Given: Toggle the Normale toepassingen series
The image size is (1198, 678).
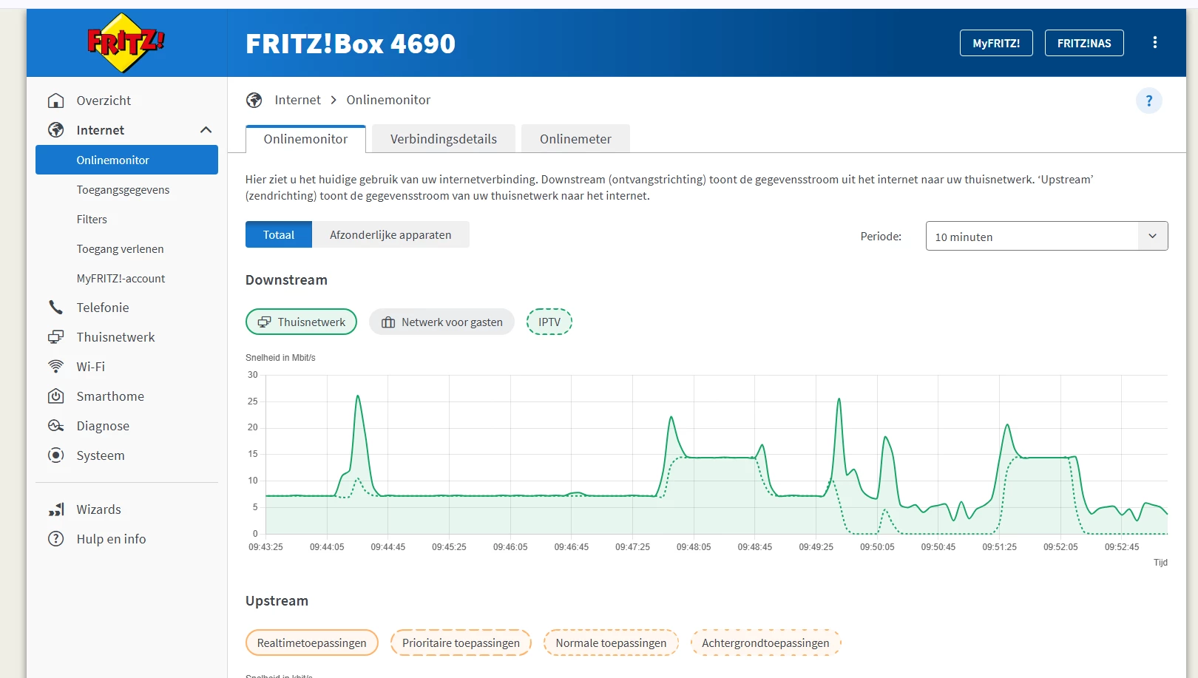Looking at the screenshot, I should click(611, 643).
